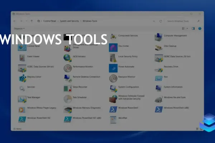Focus the Search Windows Tools field
This screenshot has width=215, height=143.
click(183, 21)
